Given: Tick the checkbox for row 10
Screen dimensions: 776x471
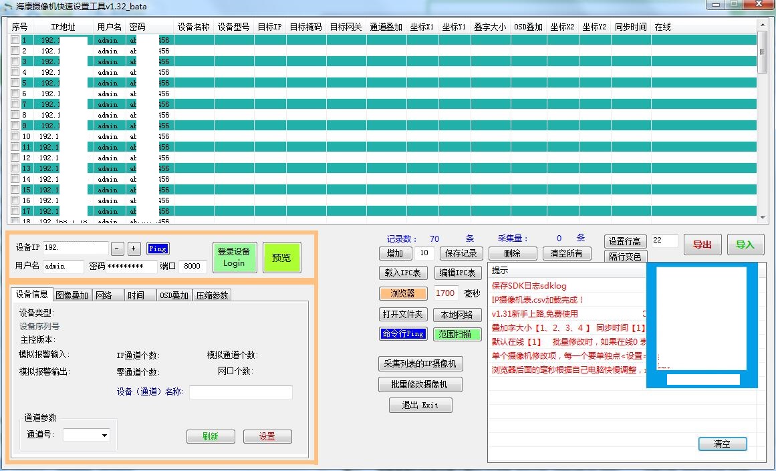Looking at the screenshot, I should pyautogui.click(x=15, y=136).
